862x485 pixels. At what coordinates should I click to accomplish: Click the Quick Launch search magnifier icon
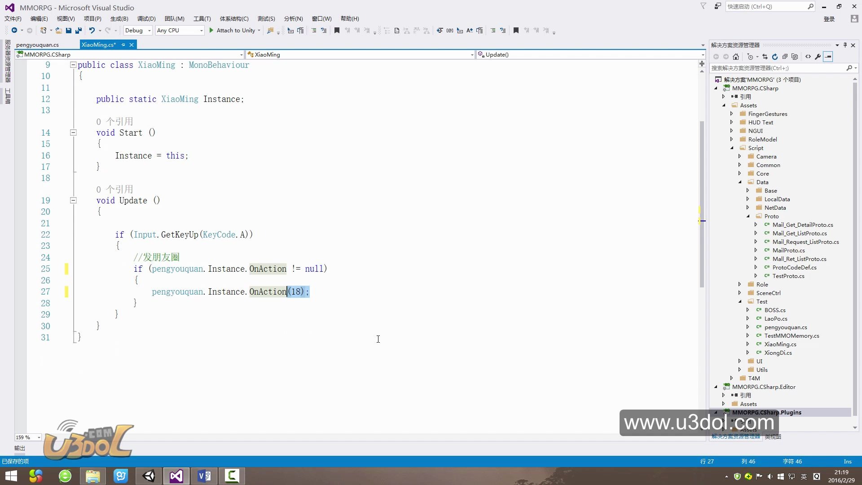[x=810, y=6]
